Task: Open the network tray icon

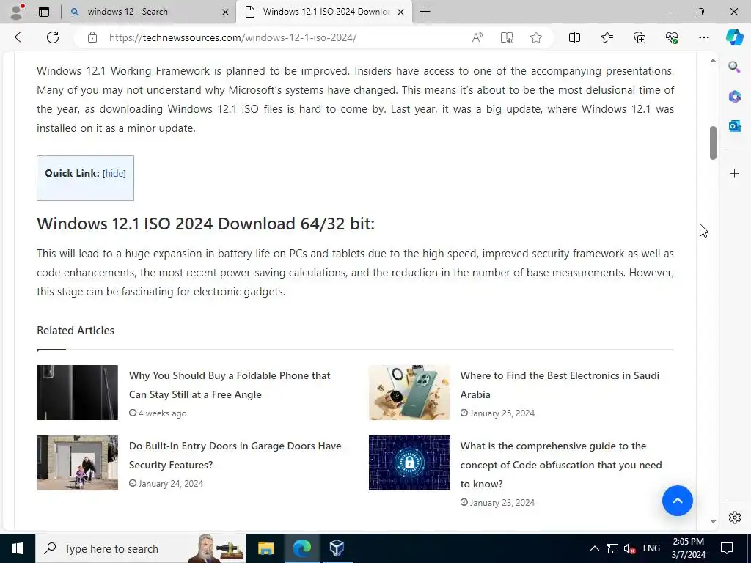Action: [612, 548]
